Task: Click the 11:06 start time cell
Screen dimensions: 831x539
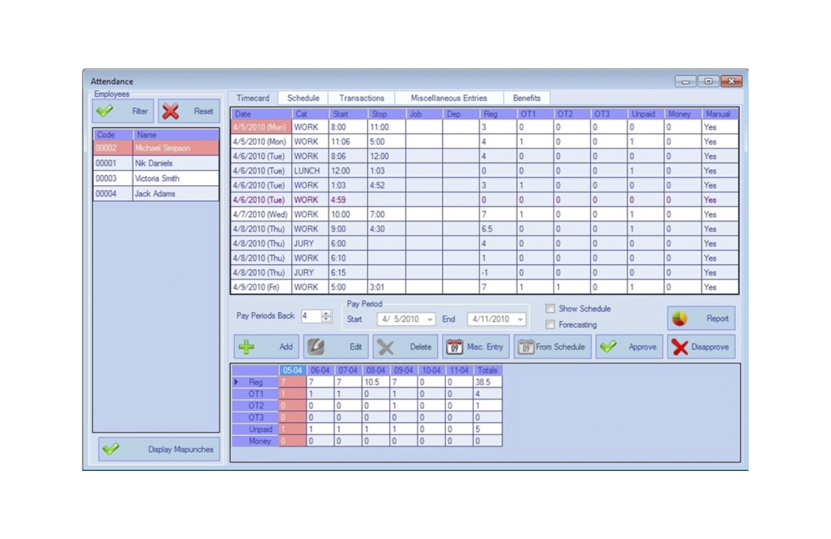Action: [348, 141]
